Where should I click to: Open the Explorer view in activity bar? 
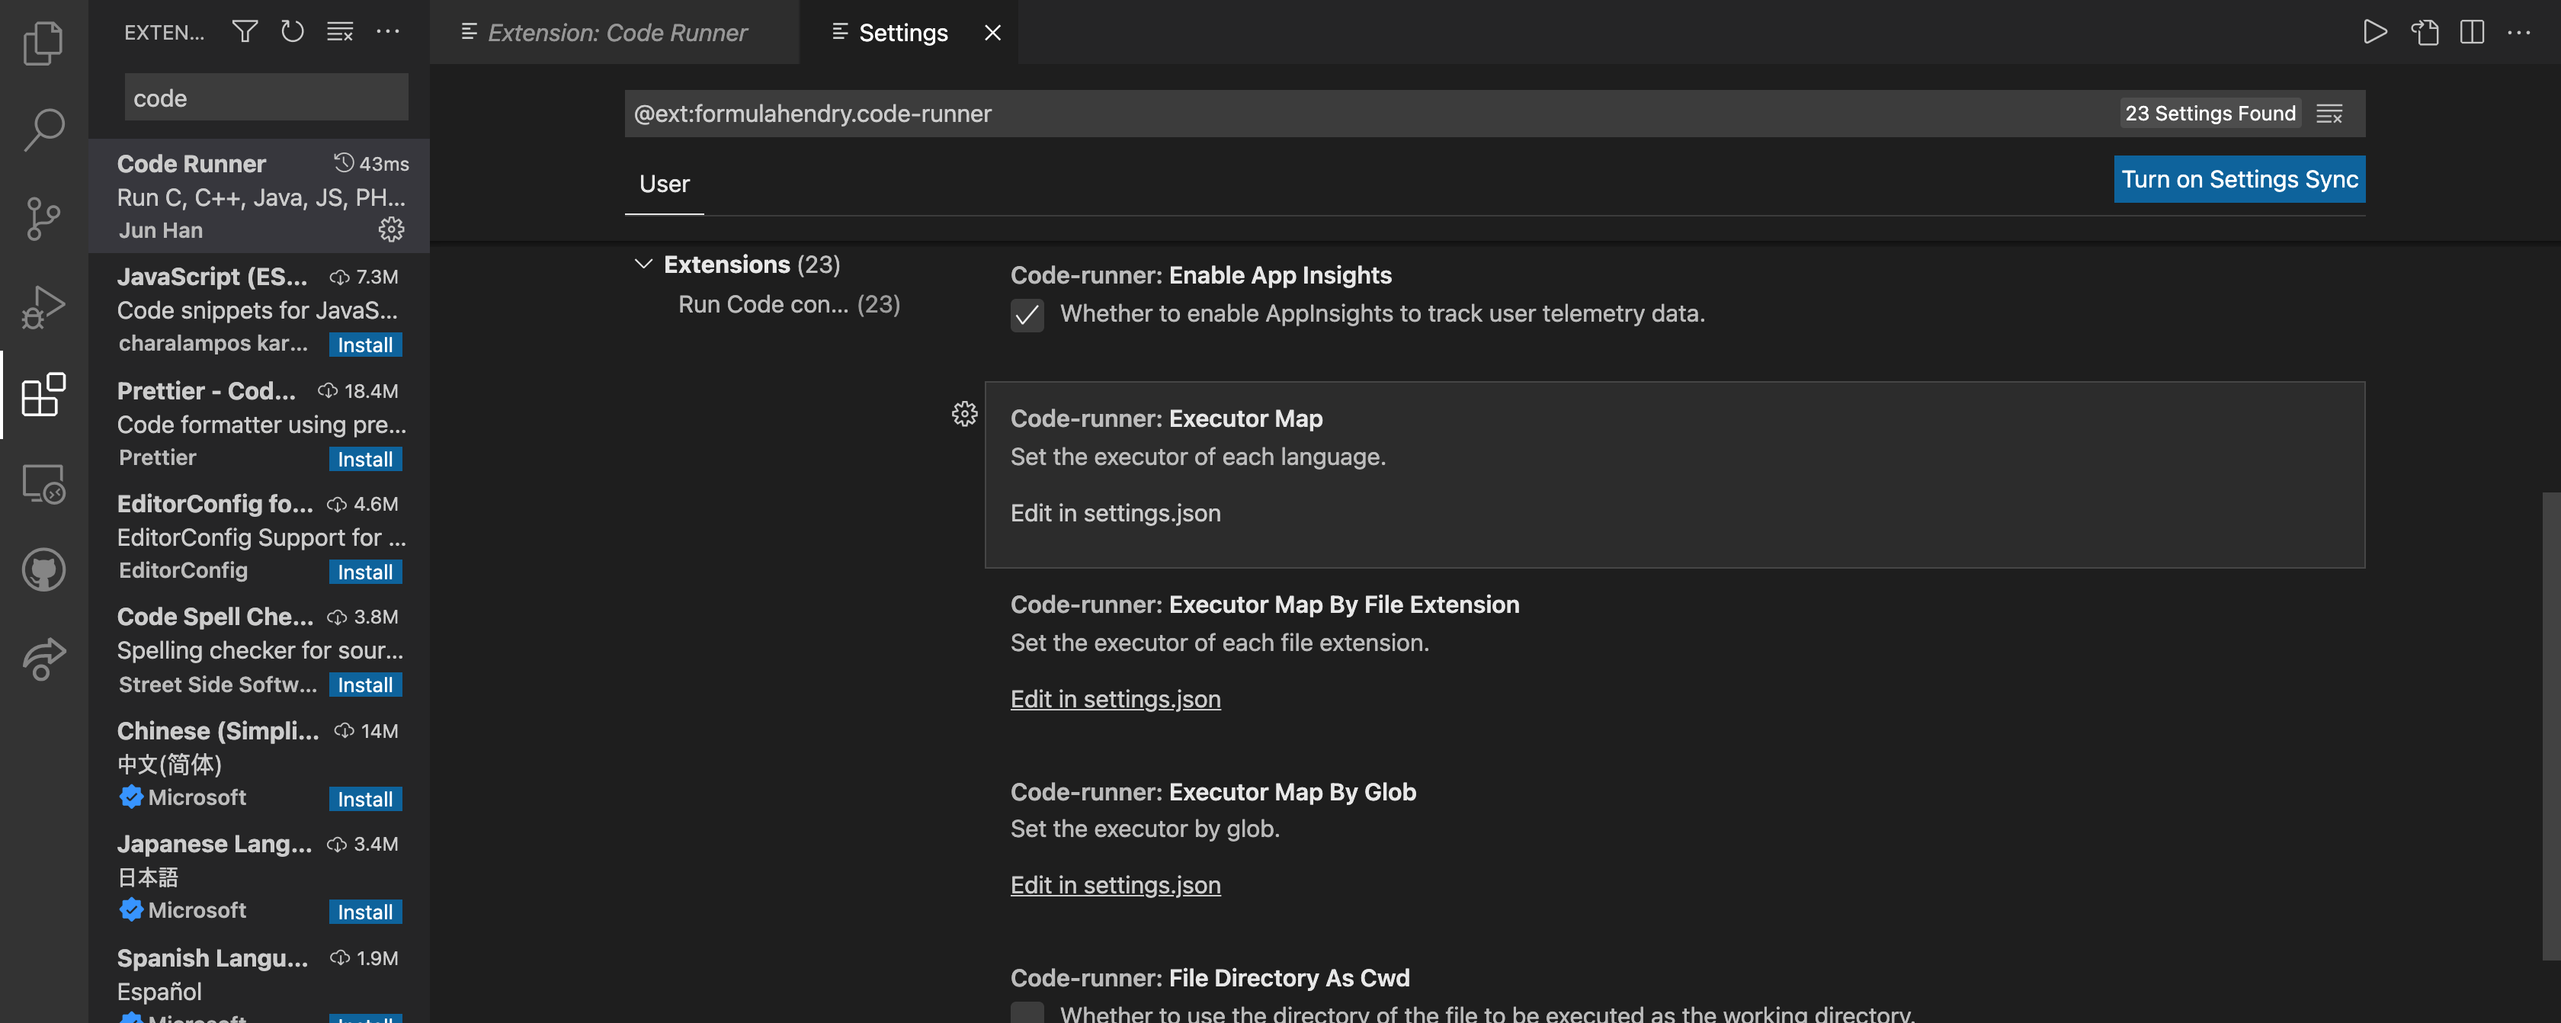click(x=43, y=43)
